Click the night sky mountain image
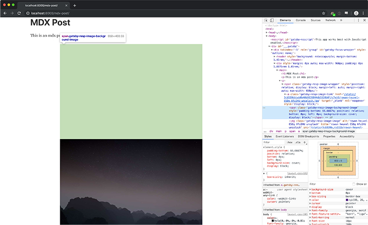 [x=131, y=182]
